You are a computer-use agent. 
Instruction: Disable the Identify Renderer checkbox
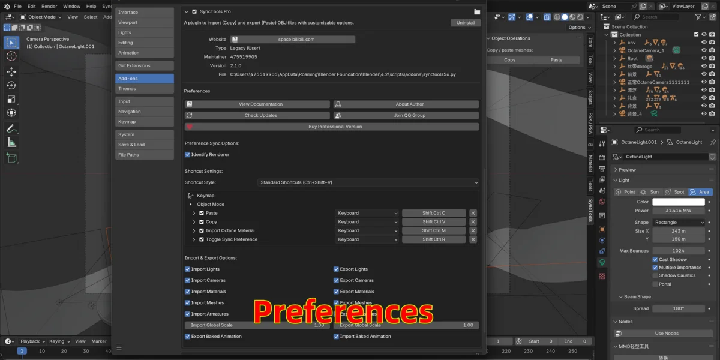[x=188, y=154]
